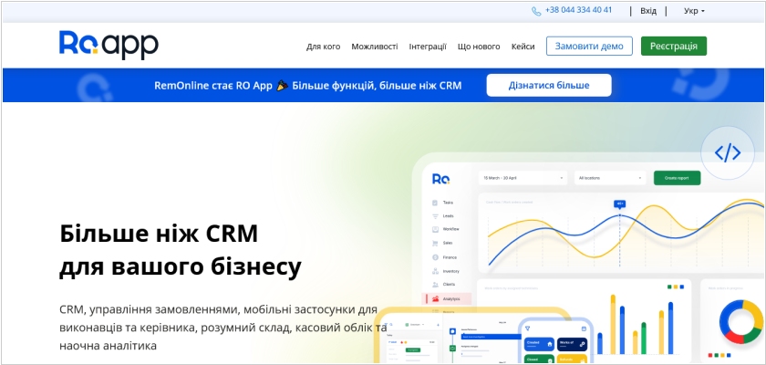Viewport: 766px width, 365px height.
Task: Click the donut chart in dashboard preview
Action: (x=741, y=321)
